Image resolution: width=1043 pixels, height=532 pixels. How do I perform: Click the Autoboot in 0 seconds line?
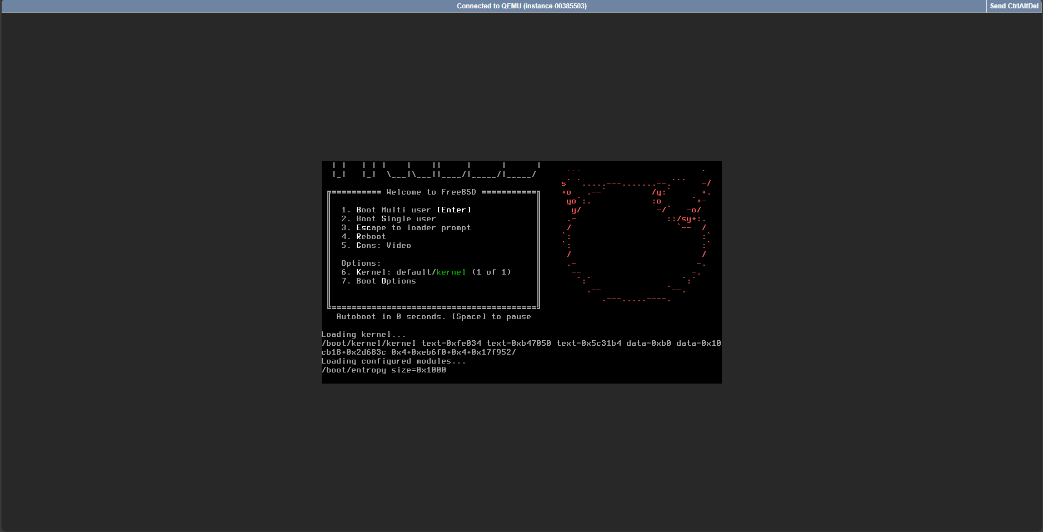pyautogui.click(x=433, y=316)
